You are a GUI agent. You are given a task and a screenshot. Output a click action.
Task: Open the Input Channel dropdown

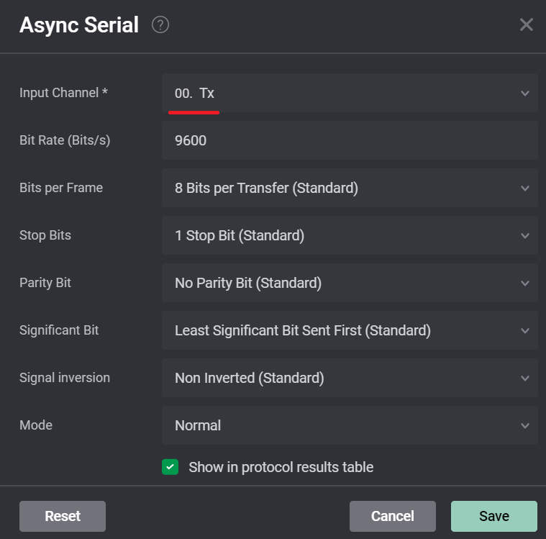[x=349, y=93]
